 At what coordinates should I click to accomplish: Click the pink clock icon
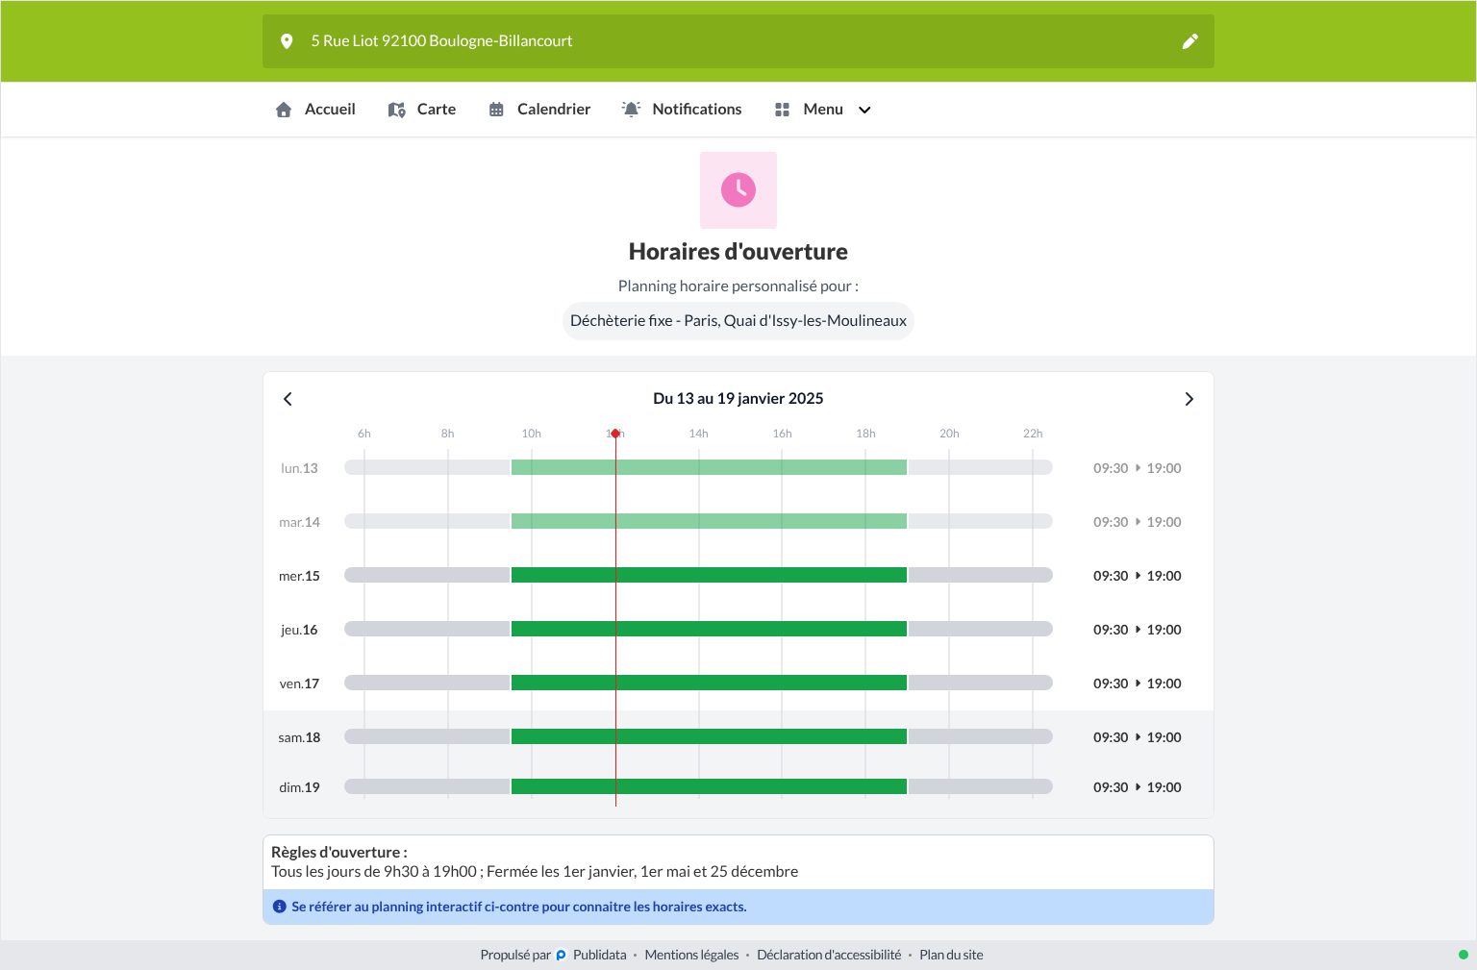(738, 190)
